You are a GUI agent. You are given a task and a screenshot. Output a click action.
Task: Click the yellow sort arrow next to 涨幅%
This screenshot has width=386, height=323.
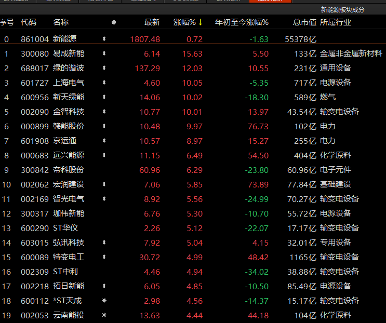click(200, 22)
